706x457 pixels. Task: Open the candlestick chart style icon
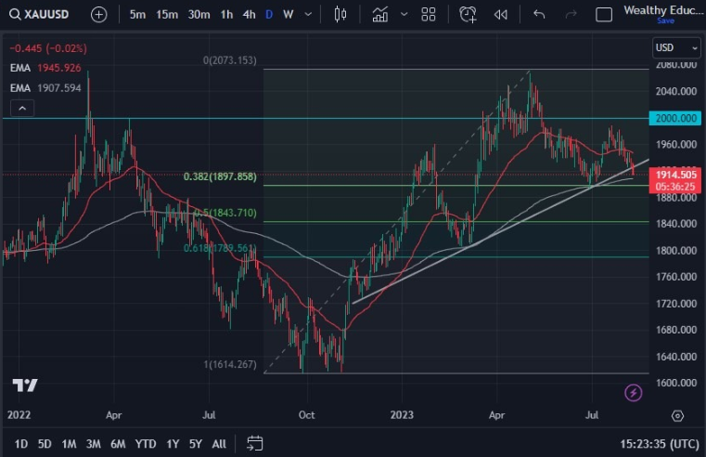click(x=340, y=15)
